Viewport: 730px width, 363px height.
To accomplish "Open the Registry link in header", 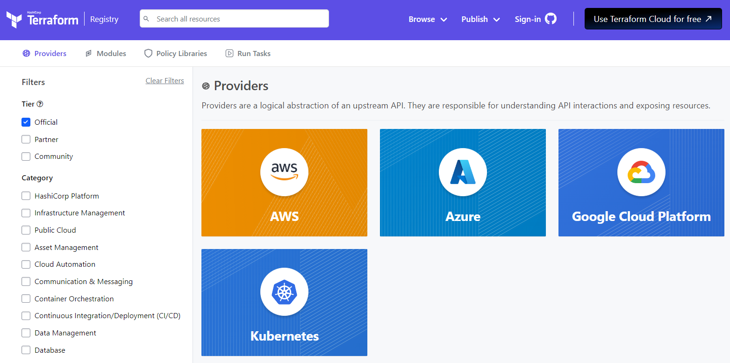I will tap(104, 19).
